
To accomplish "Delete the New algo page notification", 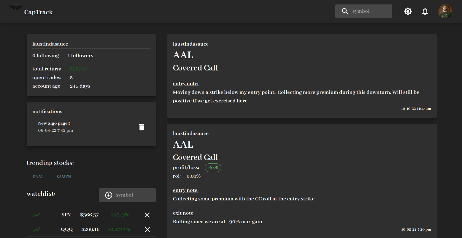I will coord(142,127).
